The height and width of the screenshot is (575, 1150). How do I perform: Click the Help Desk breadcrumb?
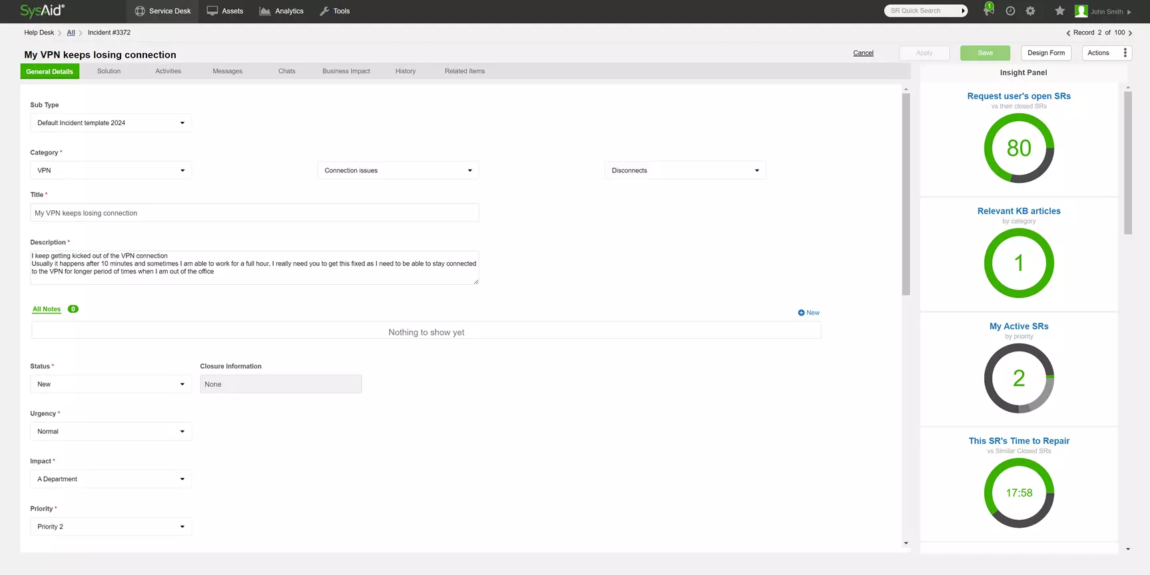tap(39, 33)
